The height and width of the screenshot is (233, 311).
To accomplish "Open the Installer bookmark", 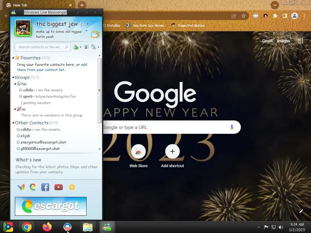I will pos(112,25).
